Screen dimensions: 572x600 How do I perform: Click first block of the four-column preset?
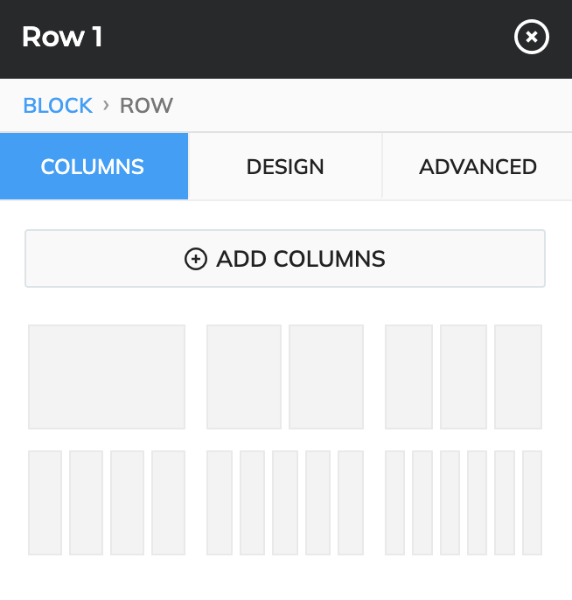(x=45, y=503)
